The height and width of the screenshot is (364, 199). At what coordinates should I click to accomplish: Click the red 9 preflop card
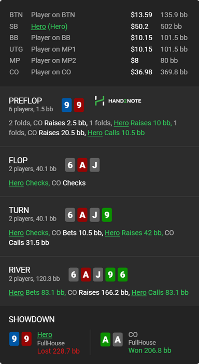[79, 105]
